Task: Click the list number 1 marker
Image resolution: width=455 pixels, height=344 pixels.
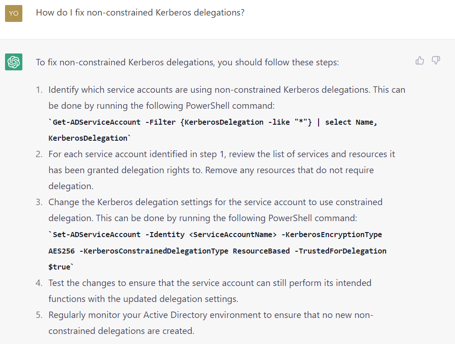Action: 39,90
